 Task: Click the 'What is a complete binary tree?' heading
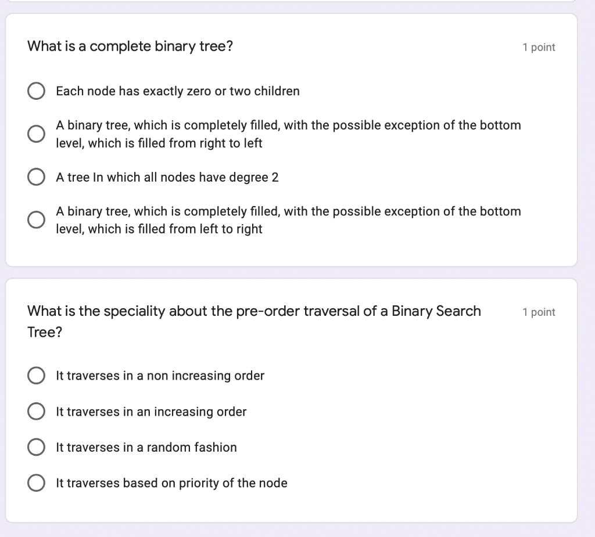pyautogui.click(x=130, y=46)
